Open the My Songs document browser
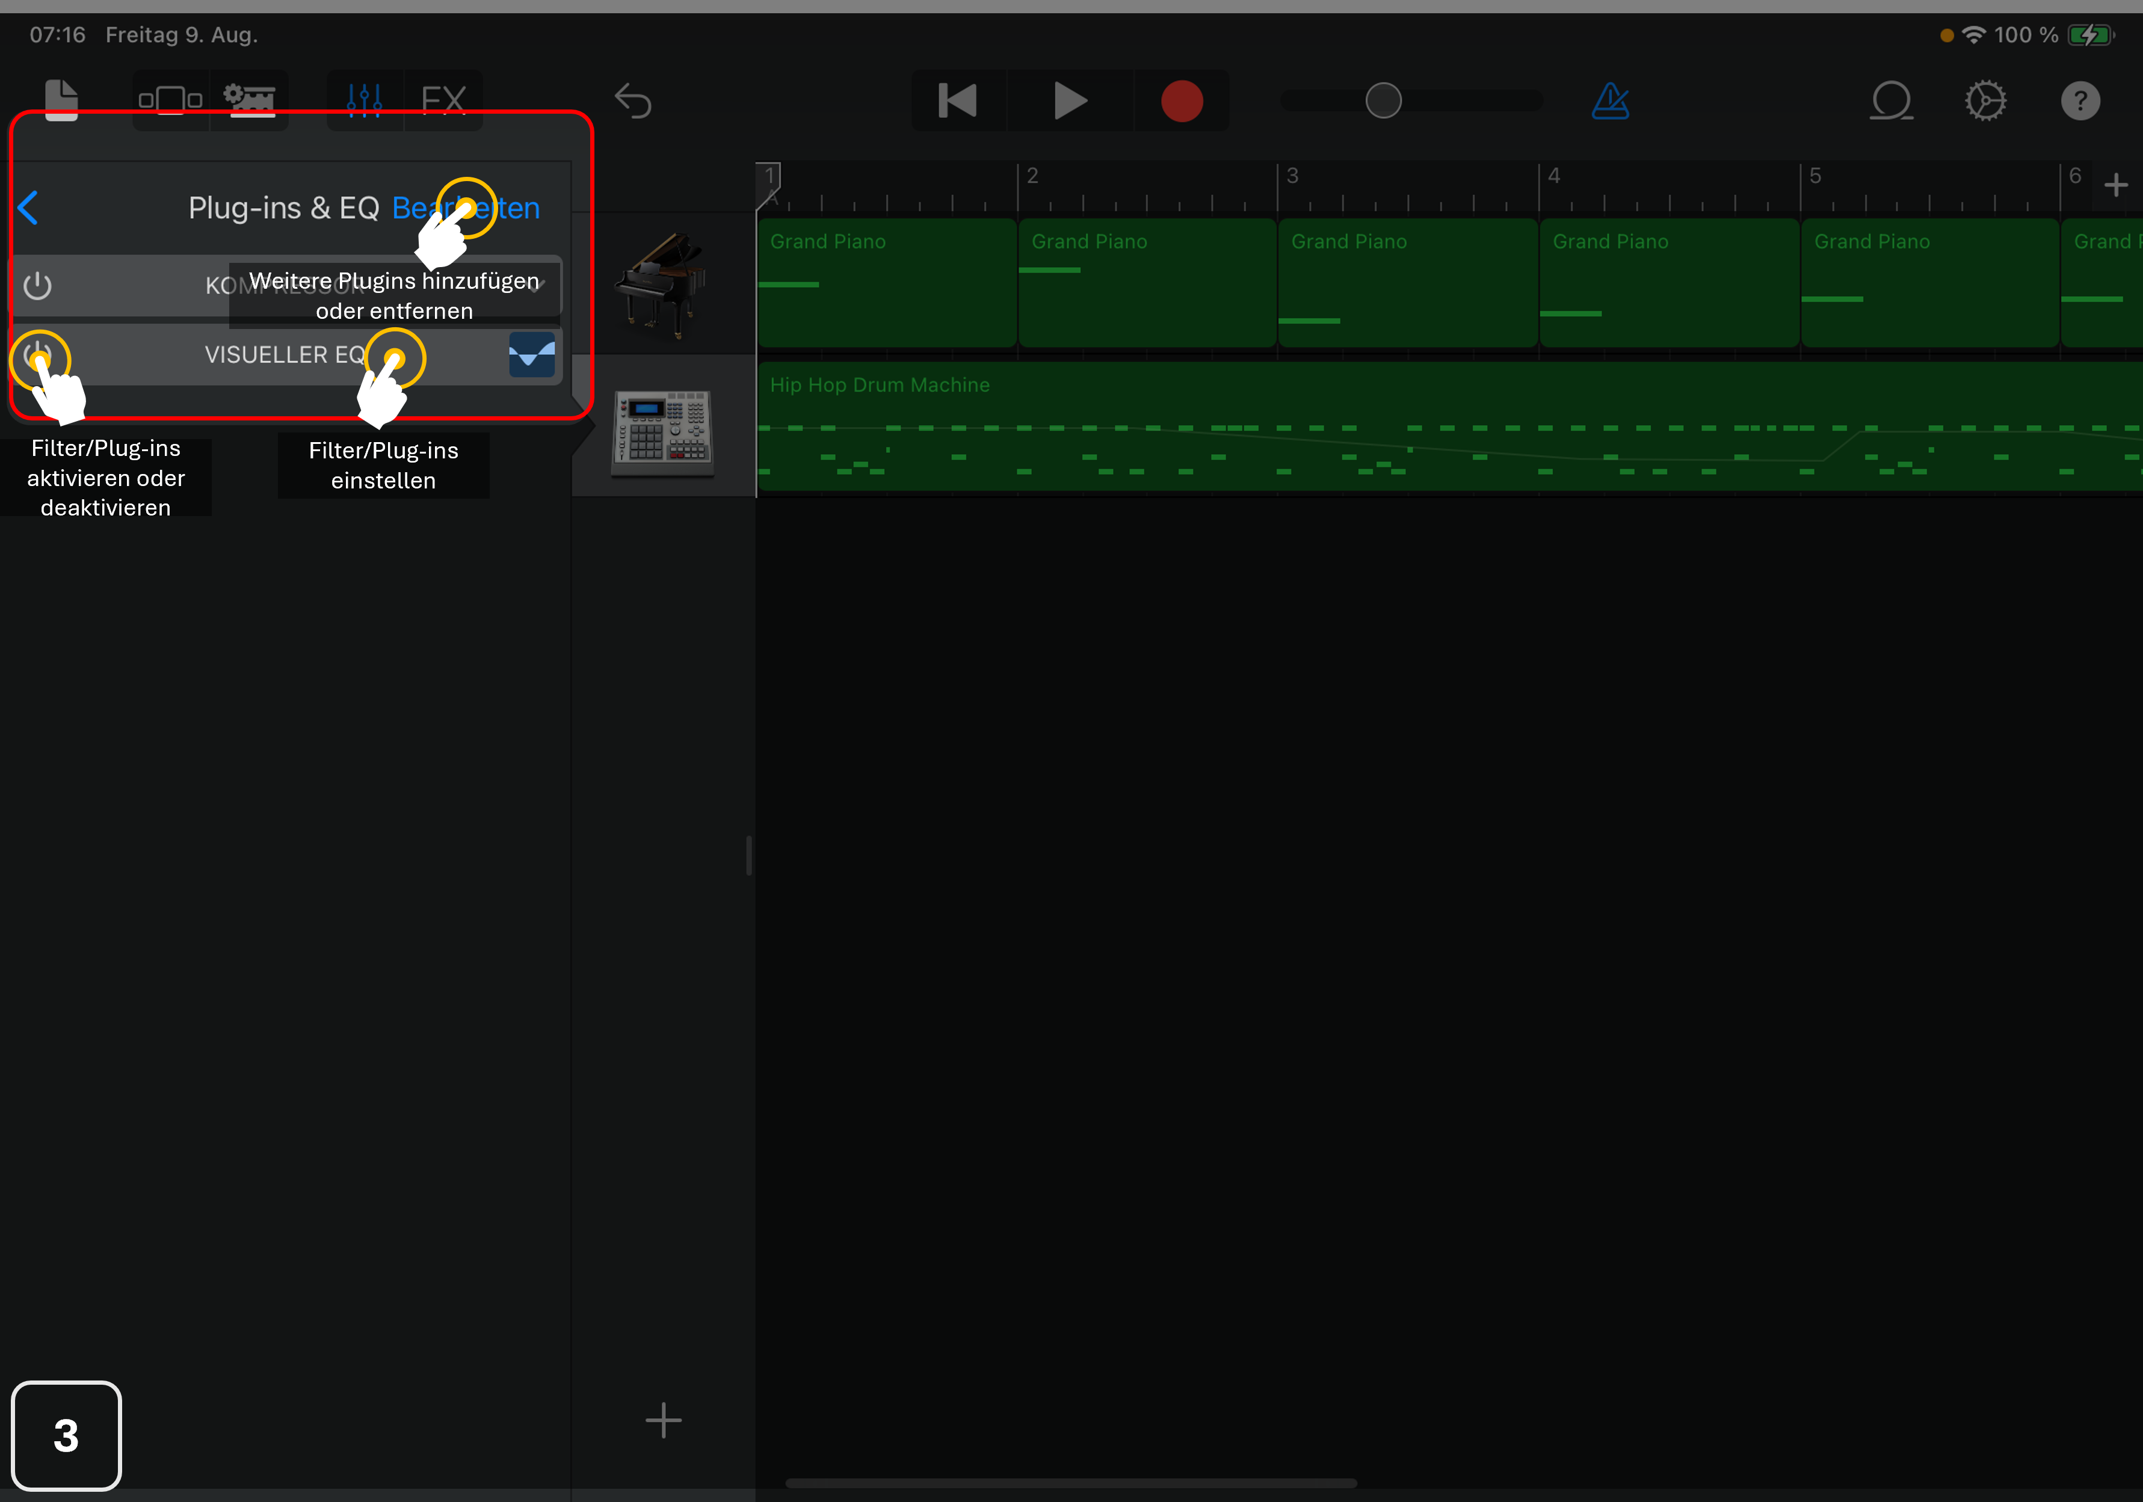Viewport: 2143px width, 1502px height. point(61,100)
